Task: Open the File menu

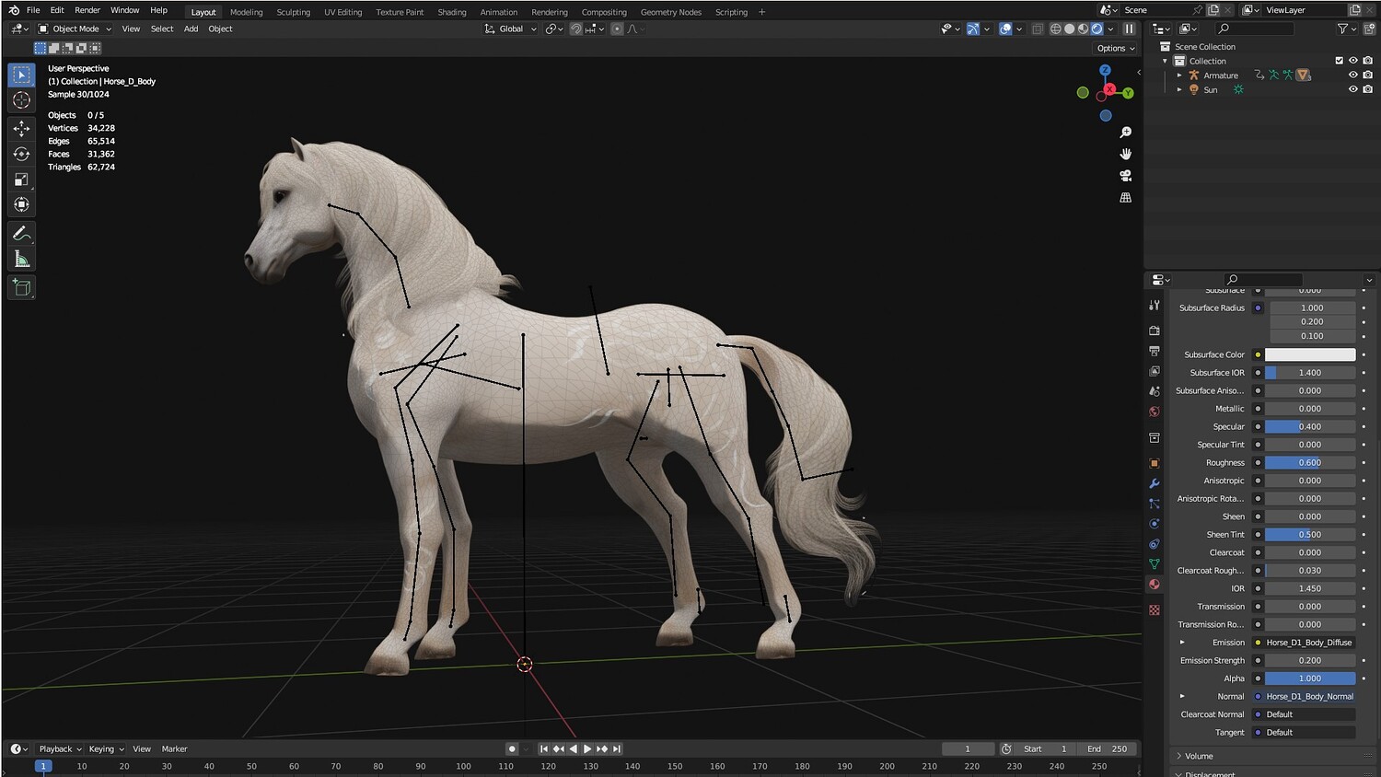Action: click(33, 10)
